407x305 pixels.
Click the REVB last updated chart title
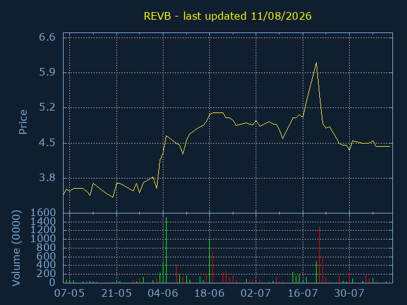point(228,16)
